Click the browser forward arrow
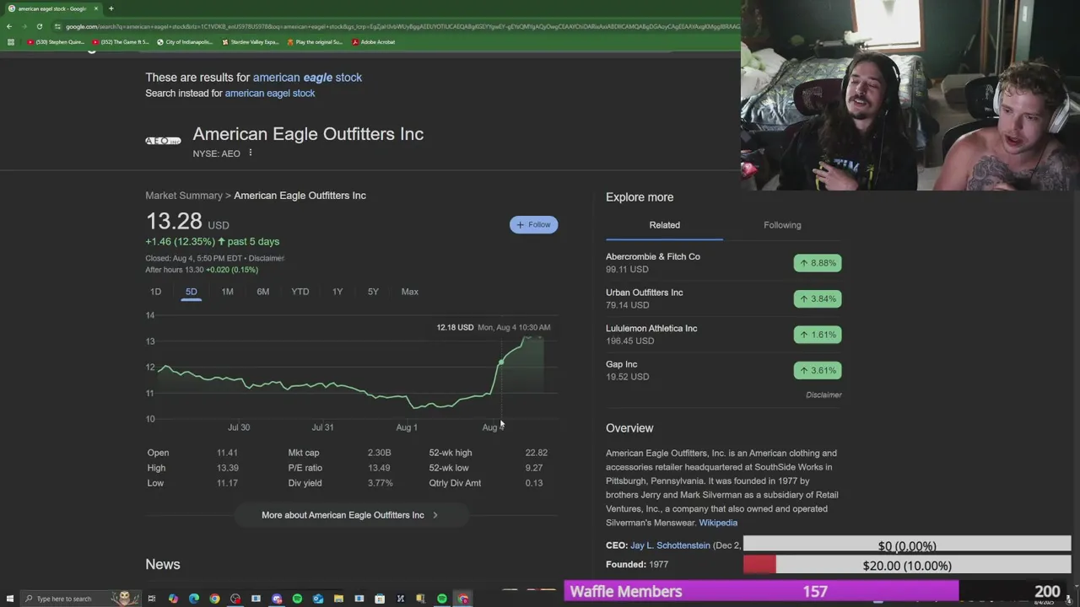Image resolution: width=1080 pixels, height=607 pixels. coord(24,26)
